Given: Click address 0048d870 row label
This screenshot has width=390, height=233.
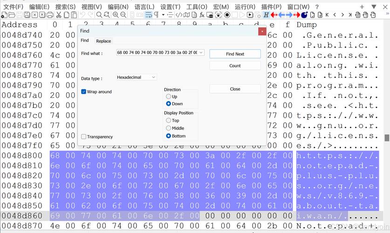Looking at the screenshot, I should click(22, 226).
